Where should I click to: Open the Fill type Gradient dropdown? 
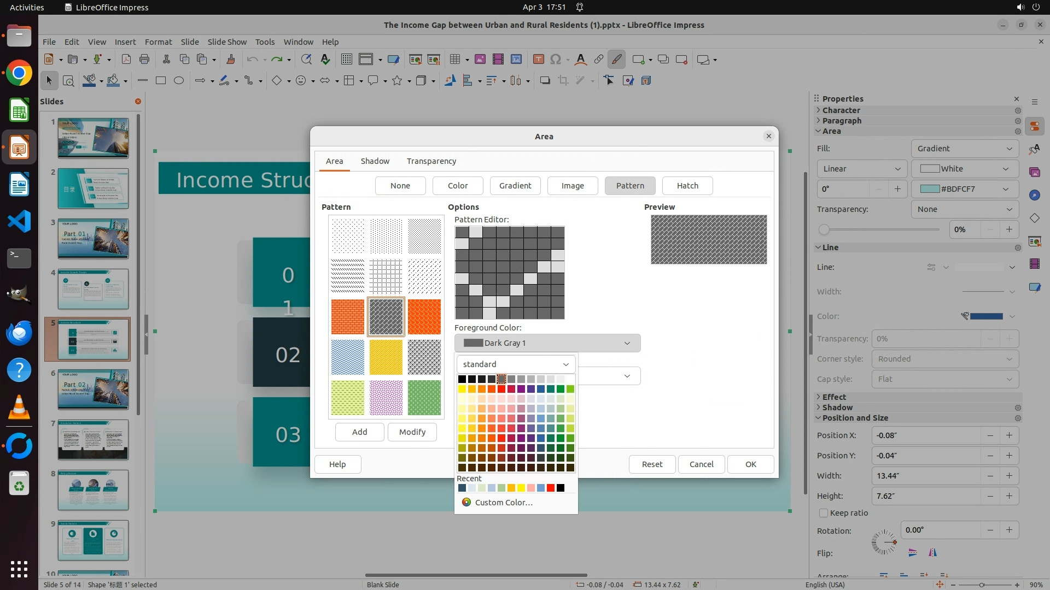(x=964, y=149)
